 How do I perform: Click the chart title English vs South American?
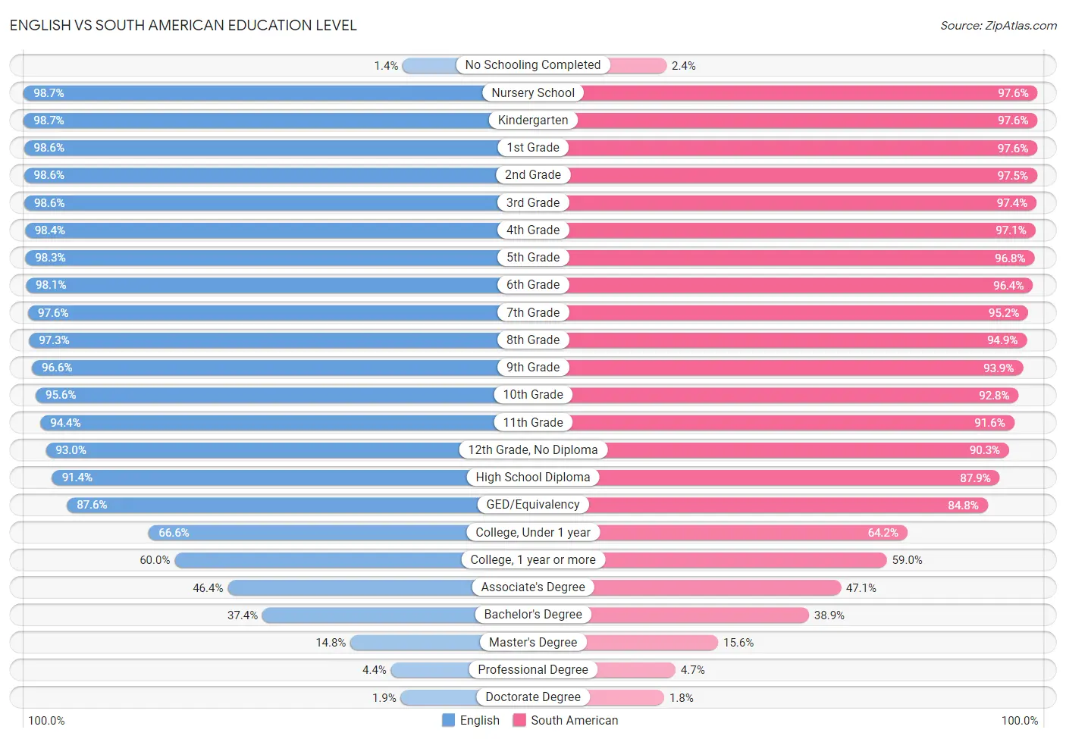(x=183, y=25)
